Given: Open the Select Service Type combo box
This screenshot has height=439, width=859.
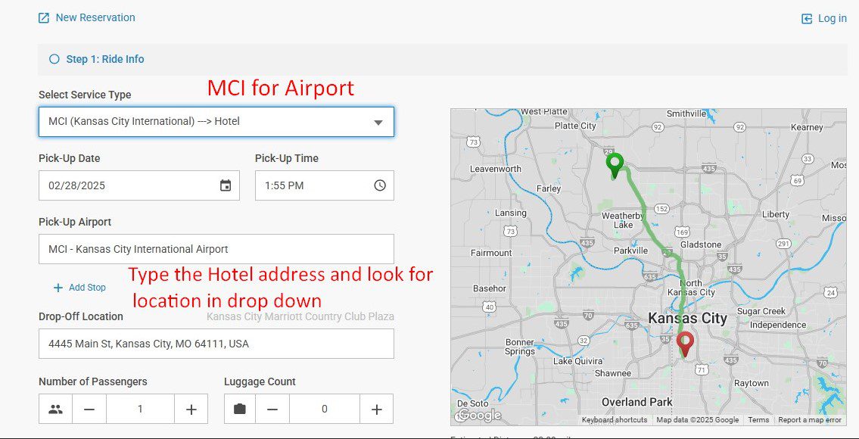Looking at the screenshot, I should click(x=216, y=122).
